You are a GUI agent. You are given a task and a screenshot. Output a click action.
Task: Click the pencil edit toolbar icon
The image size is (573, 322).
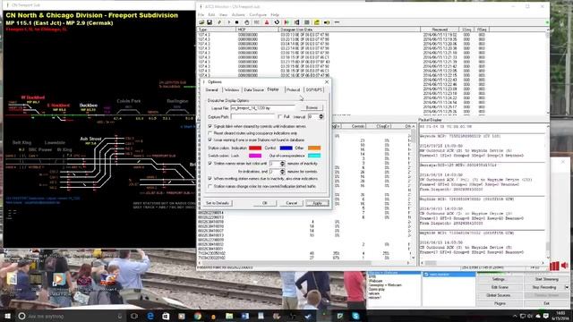(x=219, y=22)
